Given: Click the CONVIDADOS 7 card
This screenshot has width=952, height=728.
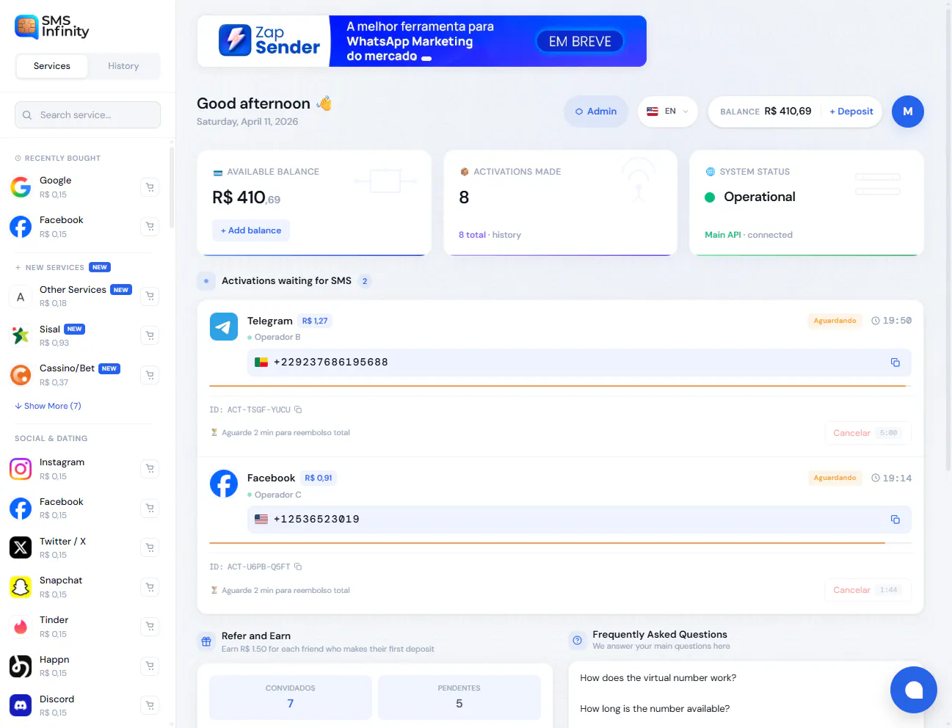Looking at the screenshot, I should coord(291,697).
